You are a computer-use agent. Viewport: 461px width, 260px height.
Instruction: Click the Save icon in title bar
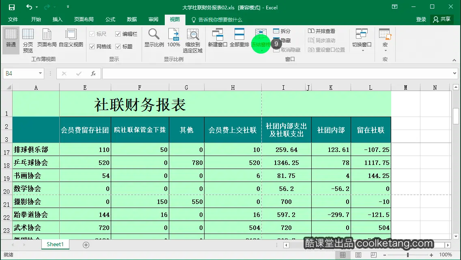click(x=11, y=7)
